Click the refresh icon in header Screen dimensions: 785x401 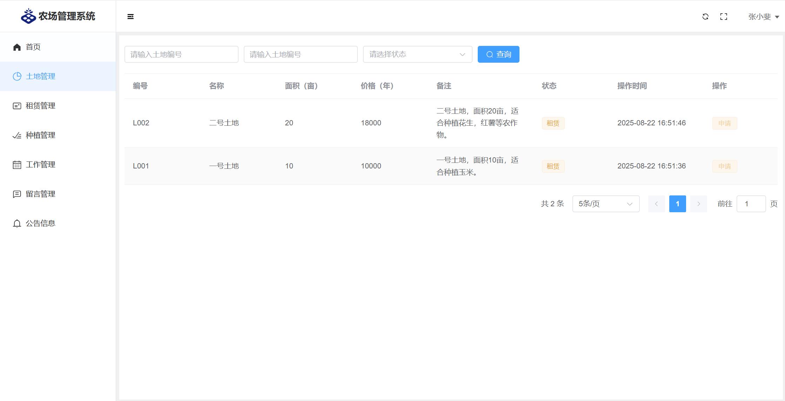[x=705, y=16]
